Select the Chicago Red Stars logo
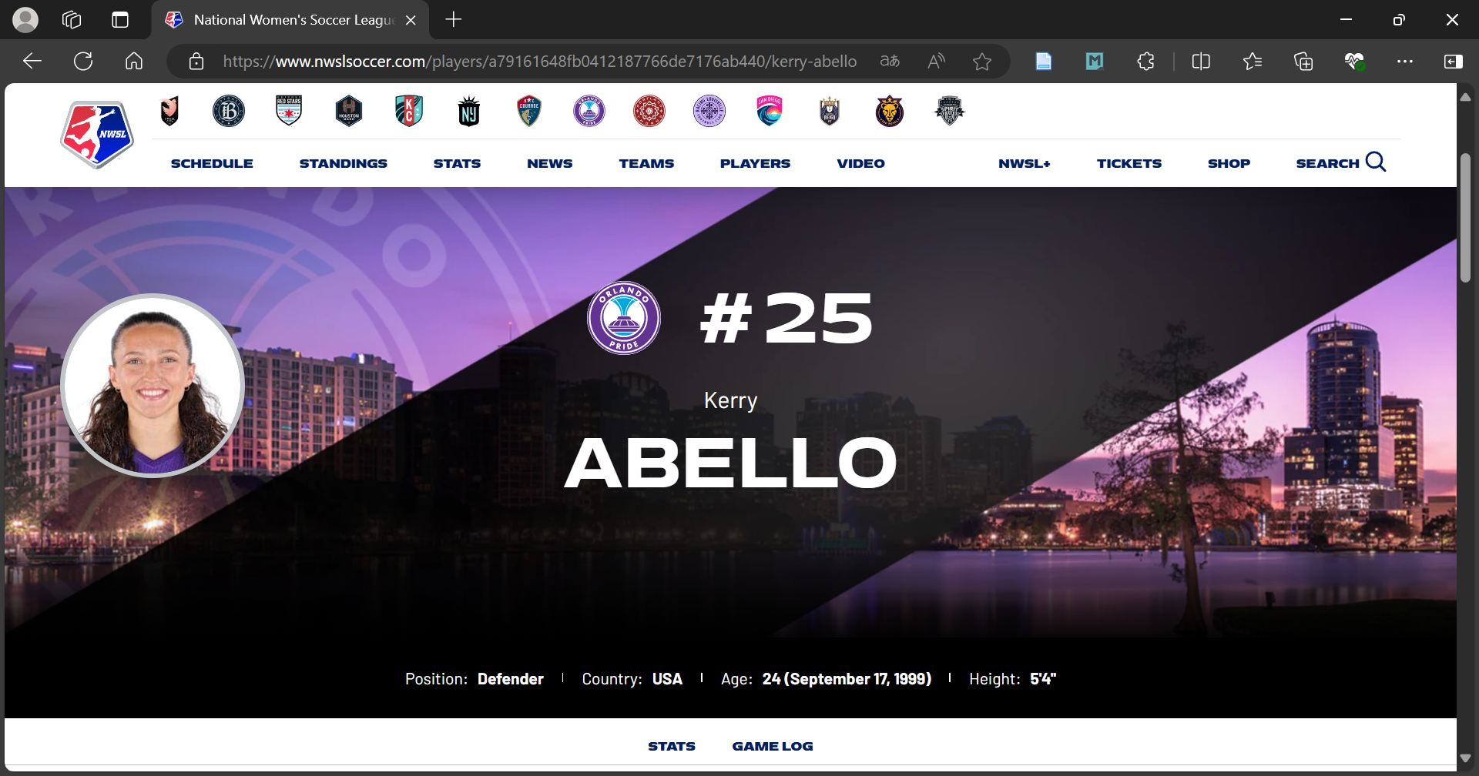The height and width of the screenshot is (776, 1479). 289,111
